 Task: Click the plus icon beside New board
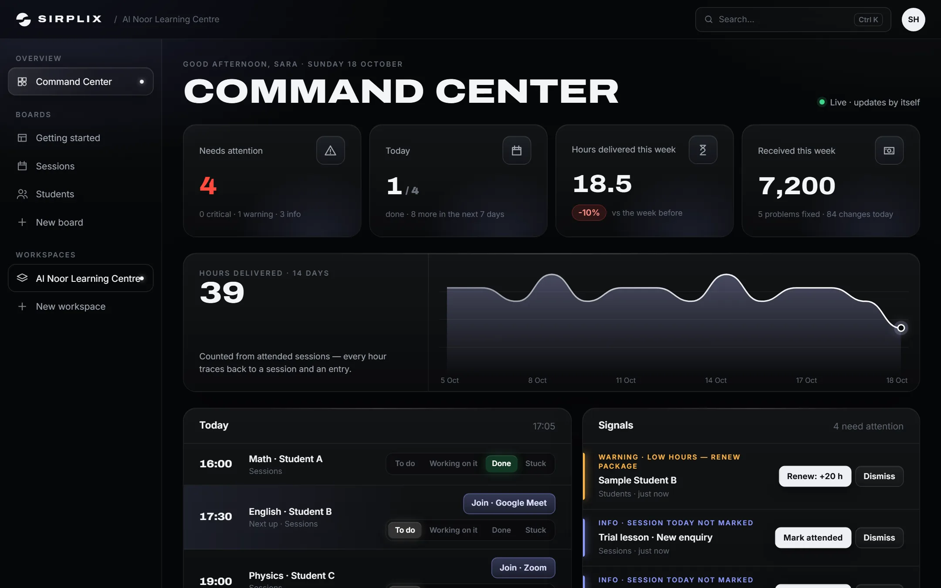tap(22, 222)
